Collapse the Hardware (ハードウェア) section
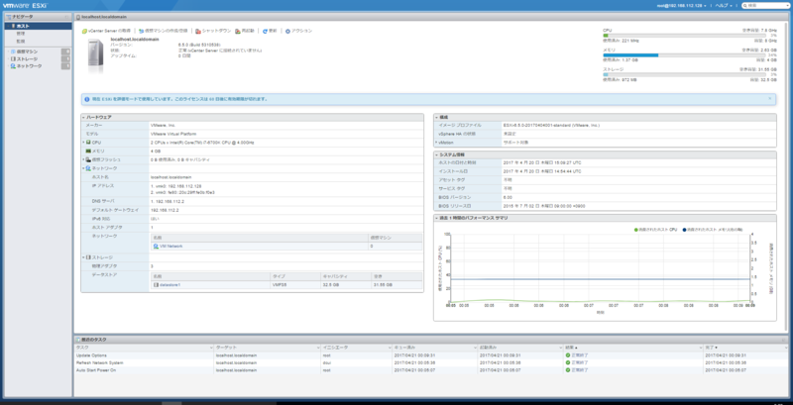Image resolution: width=793 pixels, height=405 pixels. [83, 117]
